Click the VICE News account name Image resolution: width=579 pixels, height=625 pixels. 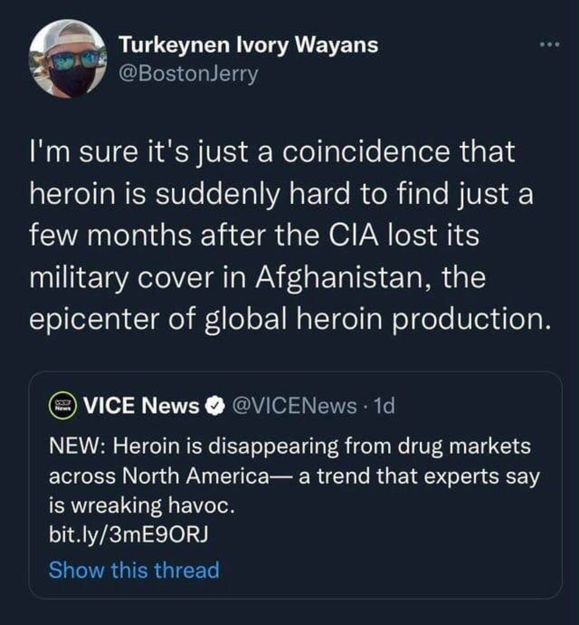[x=141, y=406]
